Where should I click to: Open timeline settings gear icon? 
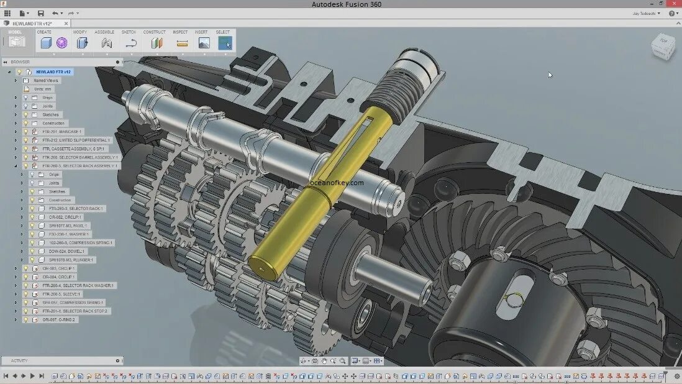pyautogui.click(x=677, y=376)
